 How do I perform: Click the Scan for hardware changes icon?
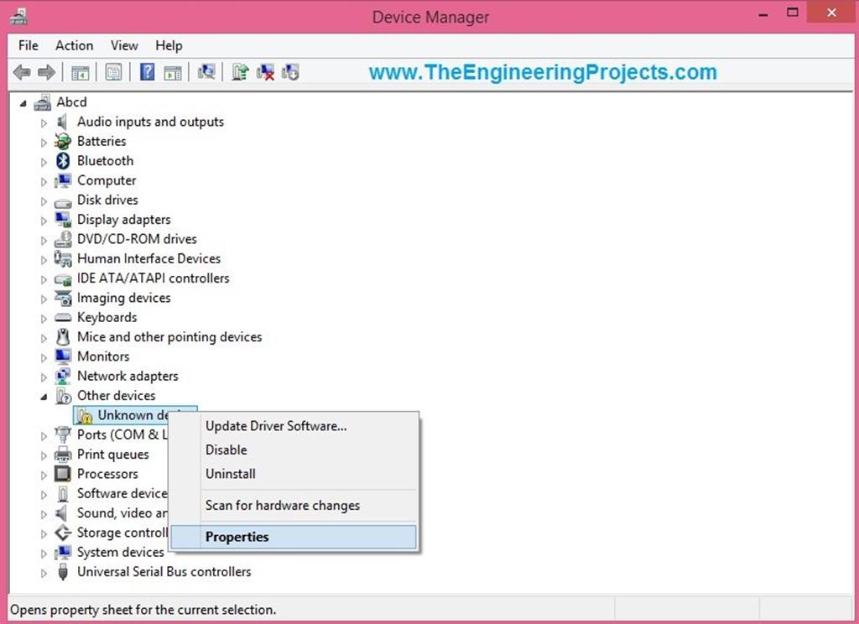pyautogui.click(x=206, y=72)
